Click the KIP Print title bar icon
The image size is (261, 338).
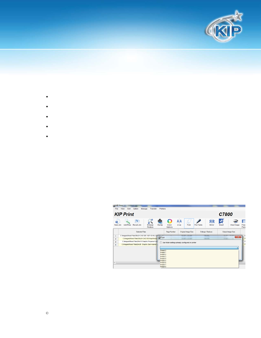[114, 206]
